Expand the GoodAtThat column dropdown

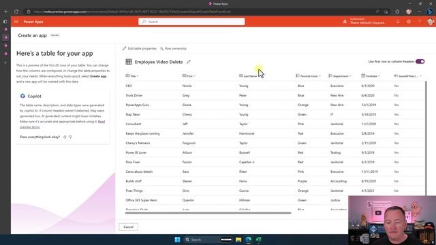tap(420, 76)
